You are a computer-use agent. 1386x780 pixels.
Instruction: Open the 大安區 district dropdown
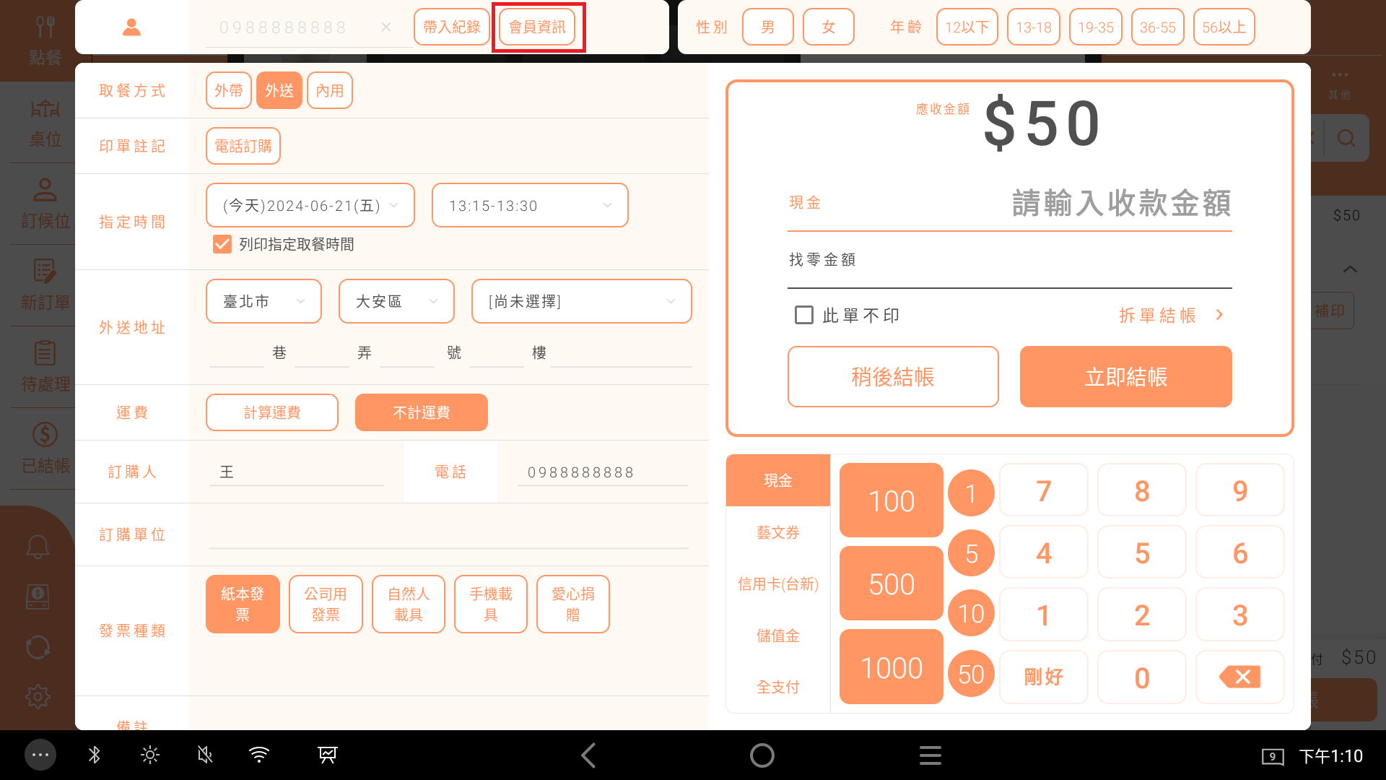396,301
